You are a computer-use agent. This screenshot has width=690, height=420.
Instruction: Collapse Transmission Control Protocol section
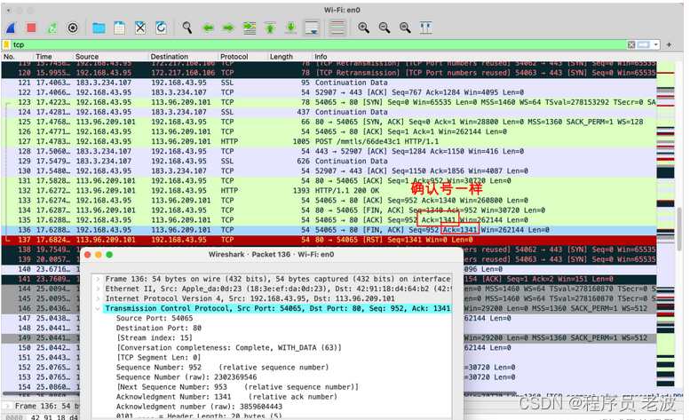pos(98,308)
